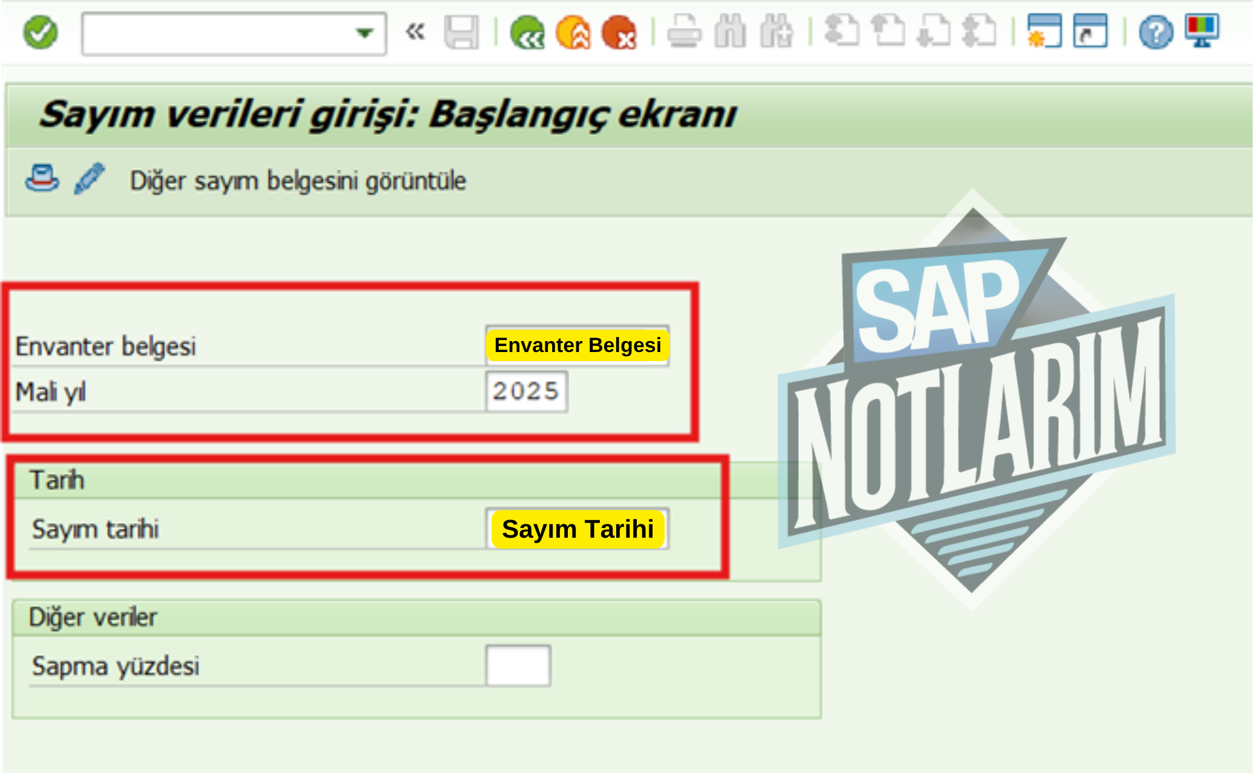Click into the transaction command field
Screen dimensions: 1253x773
tap(234, 34)
